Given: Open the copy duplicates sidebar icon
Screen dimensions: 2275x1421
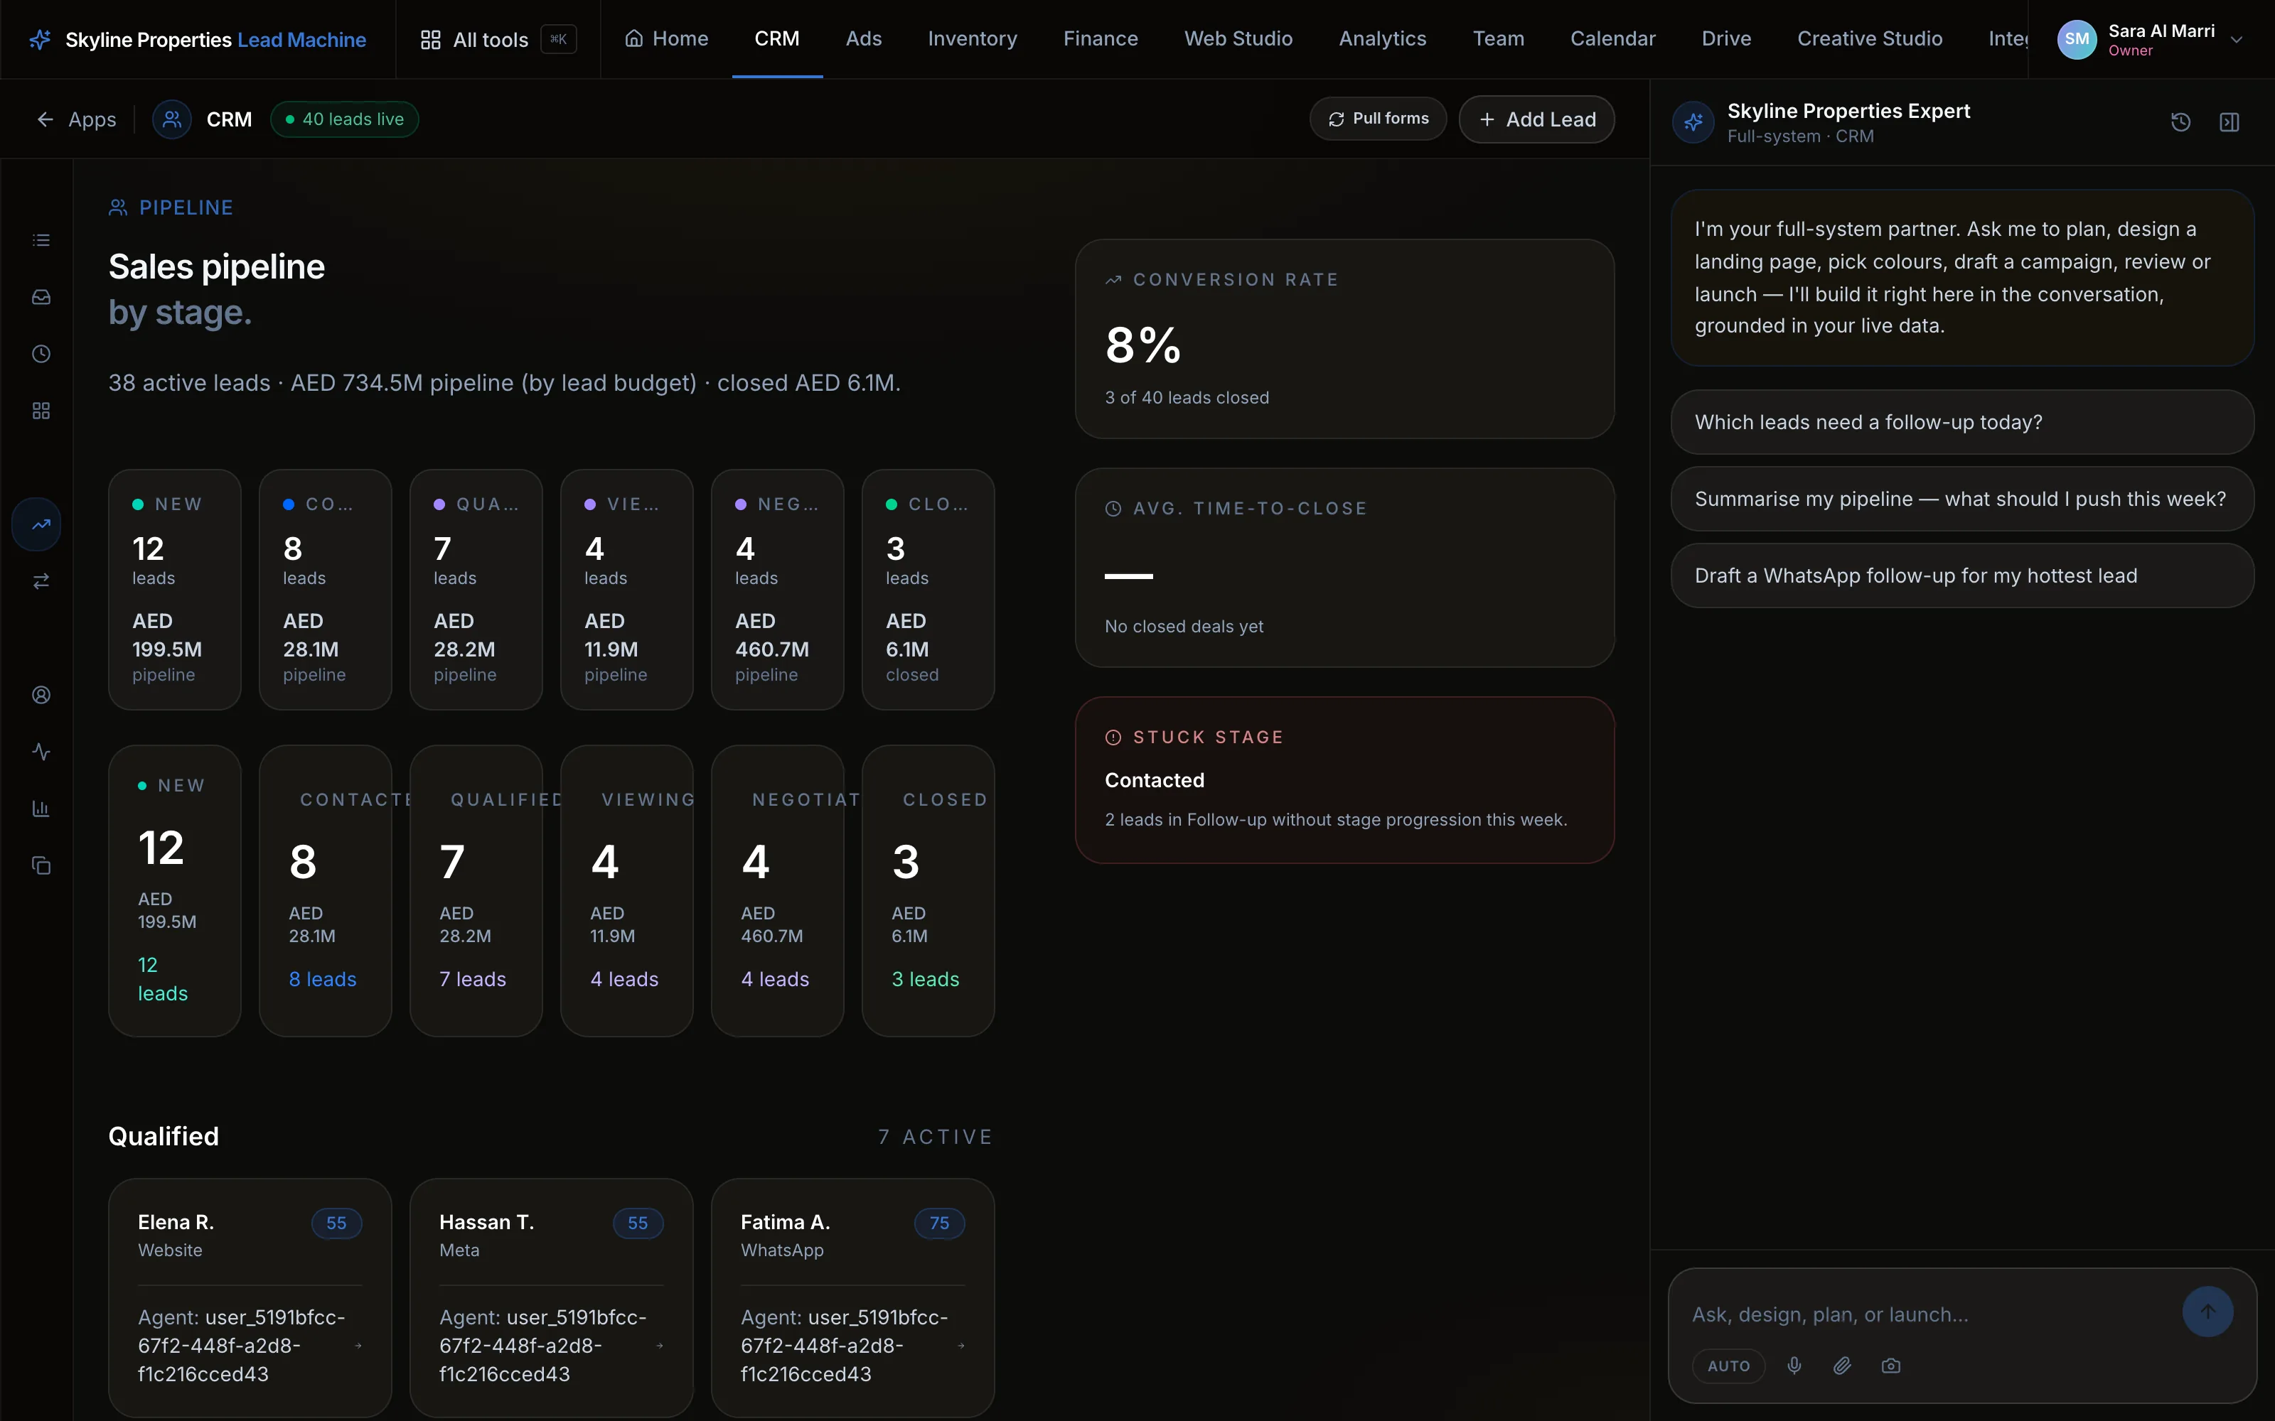Looking at the screenshot, I should 41,865.
